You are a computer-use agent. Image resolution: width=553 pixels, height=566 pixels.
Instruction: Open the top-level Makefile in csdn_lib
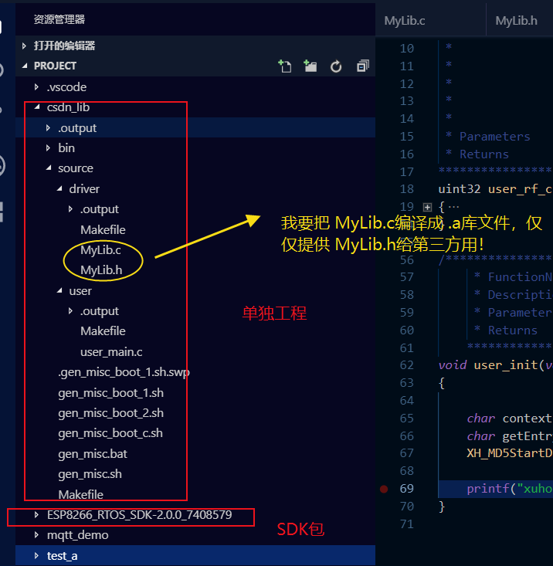coord(81,494)
